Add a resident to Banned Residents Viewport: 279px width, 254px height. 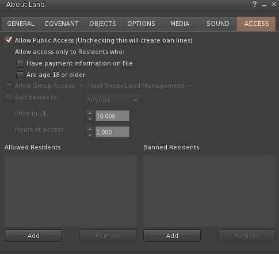click(172, 236)
